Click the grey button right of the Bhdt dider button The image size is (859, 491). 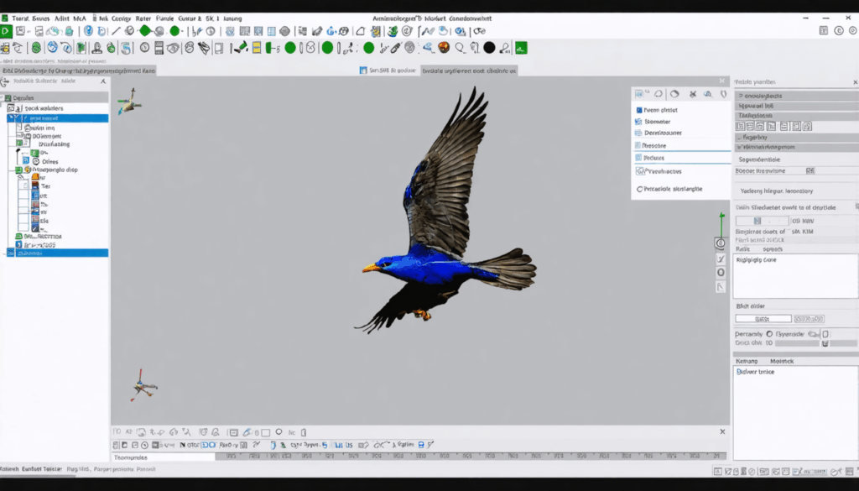810,319
